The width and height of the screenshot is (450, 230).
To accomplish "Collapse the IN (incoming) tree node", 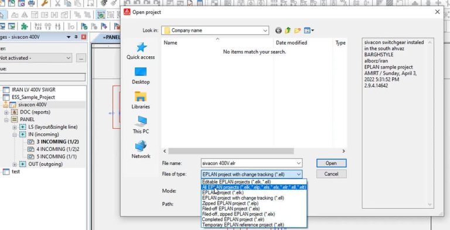I will [14, 135].
